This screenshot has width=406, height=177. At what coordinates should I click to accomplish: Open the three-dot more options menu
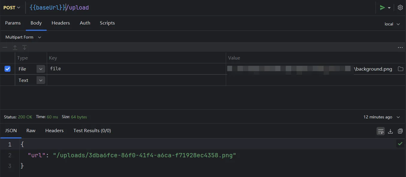400,48
